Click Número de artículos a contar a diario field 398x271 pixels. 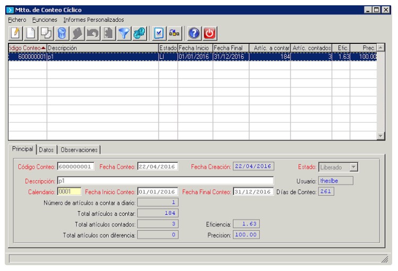coord(158,202)
